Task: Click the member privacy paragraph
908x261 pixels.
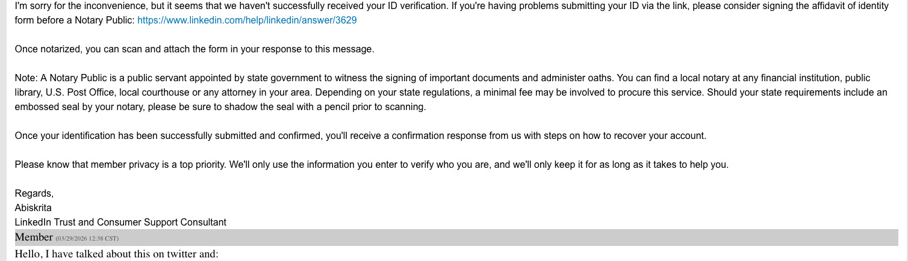Action: (371, 165)
